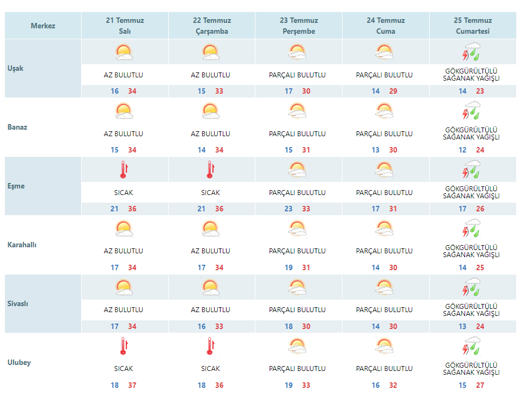Click Banaz's sunny icon for 22 Temmuz

tap(211, 111)
